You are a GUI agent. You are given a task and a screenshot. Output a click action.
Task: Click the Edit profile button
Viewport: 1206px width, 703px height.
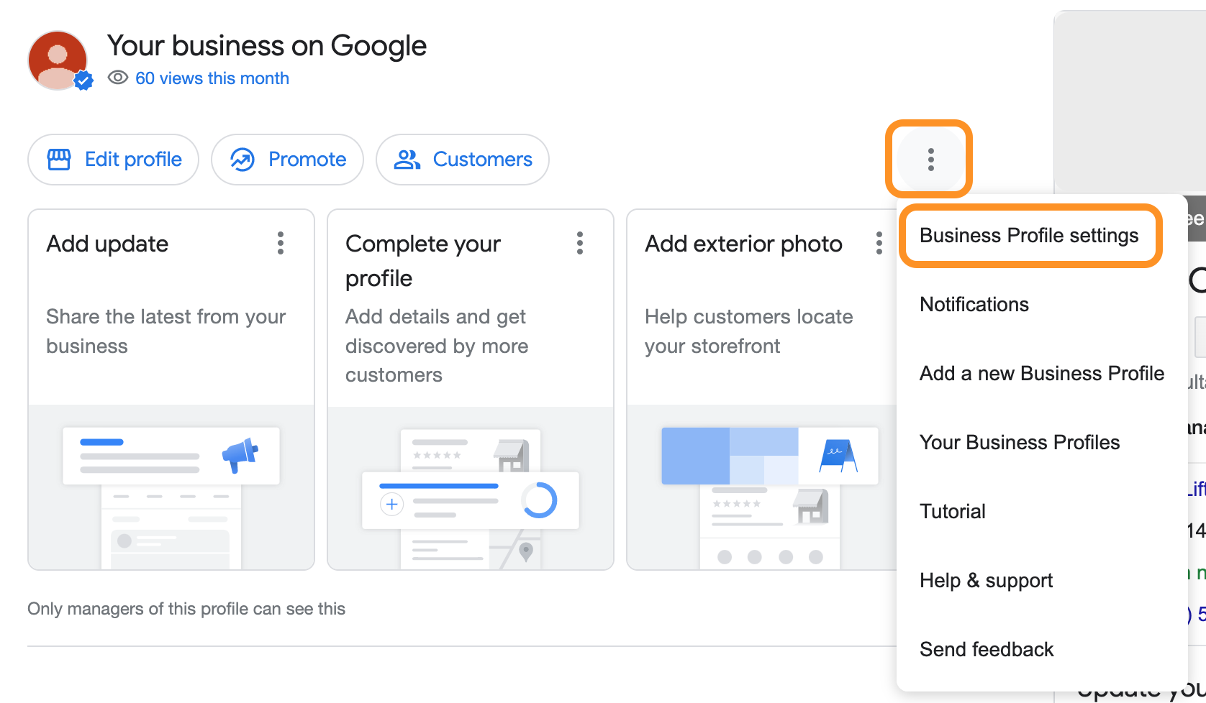point(114,160)
